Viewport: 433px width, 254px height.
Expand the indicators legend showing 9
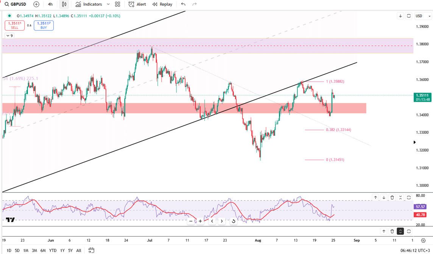(x=9, y=36)
